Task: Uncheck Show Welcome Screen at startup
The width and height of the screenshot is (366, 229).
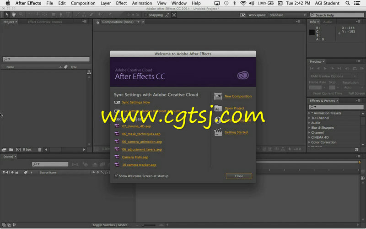Action: (116, 176)
